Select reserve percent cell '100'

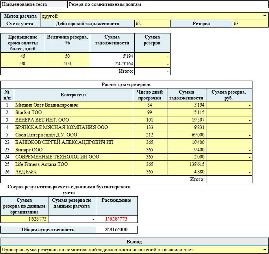(x=67, y=64)
